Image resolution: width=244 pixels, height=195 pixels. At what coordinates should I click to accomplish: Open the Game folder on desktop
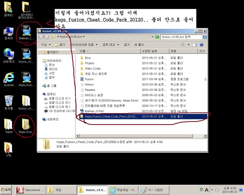coord(9,126)
